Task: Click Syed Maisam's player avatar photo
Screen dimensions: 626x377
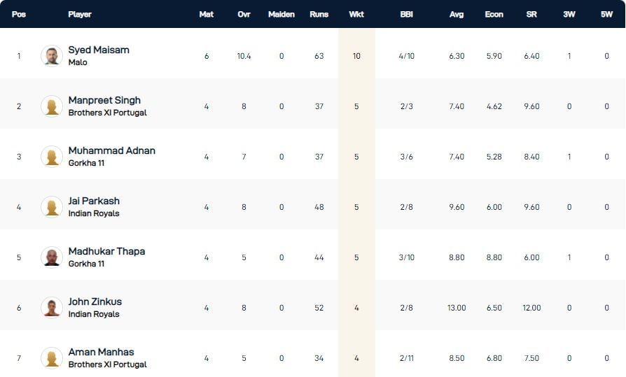Action: tap(52, 56)
